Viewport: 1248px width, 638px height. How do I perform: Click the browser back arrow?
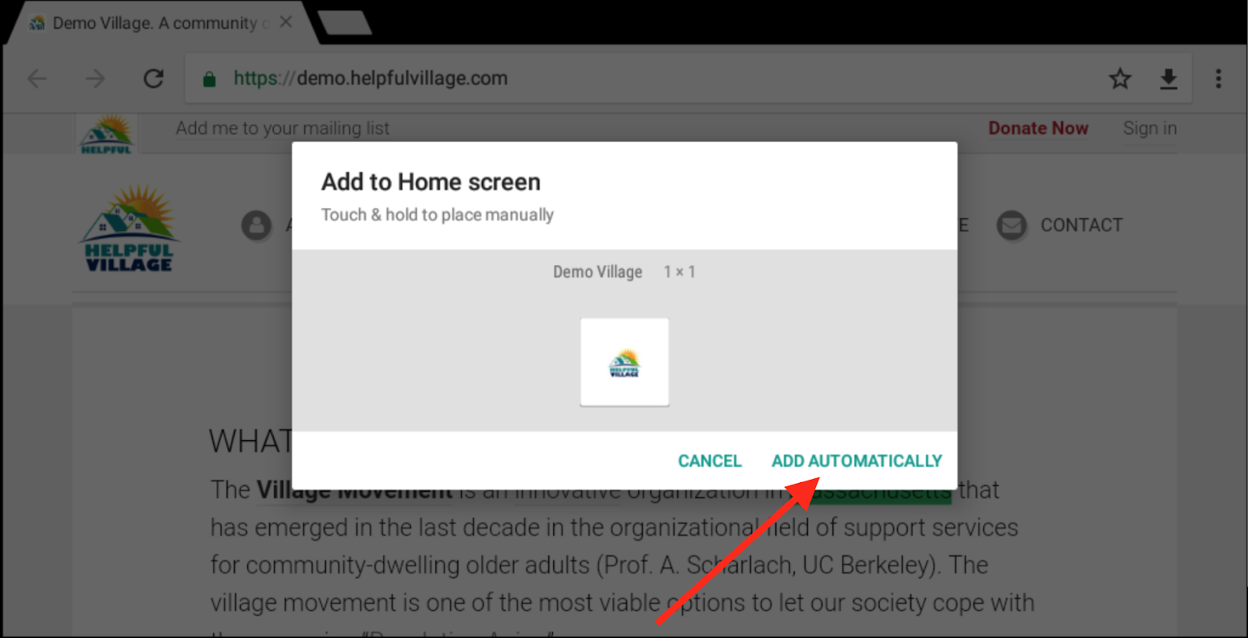37,79
